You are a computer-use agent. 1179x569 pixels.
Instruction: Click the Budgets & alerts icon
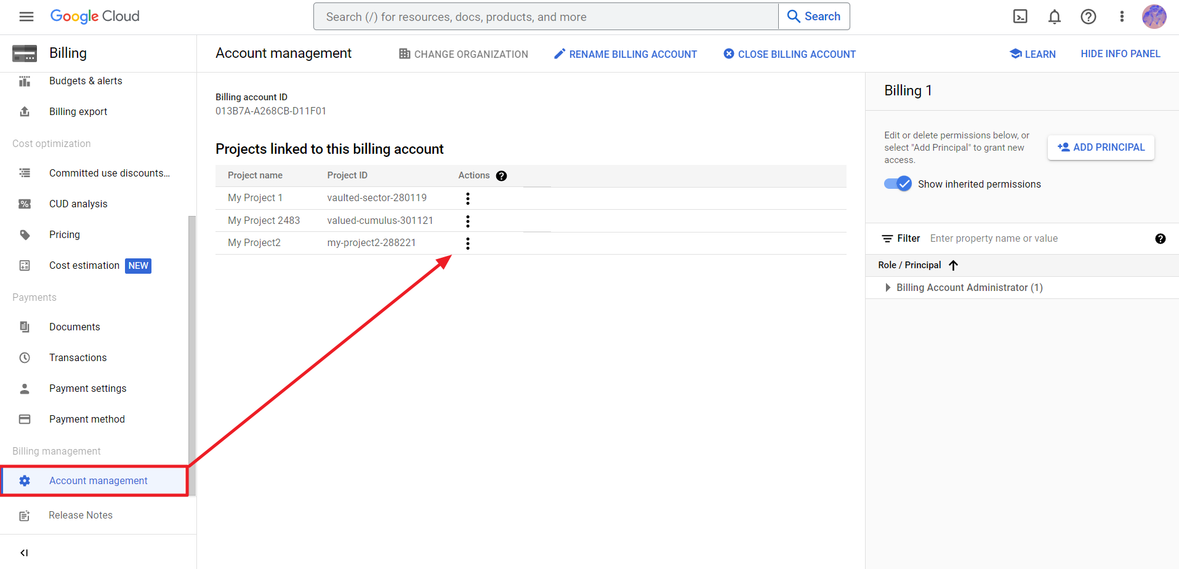point(25,81)
